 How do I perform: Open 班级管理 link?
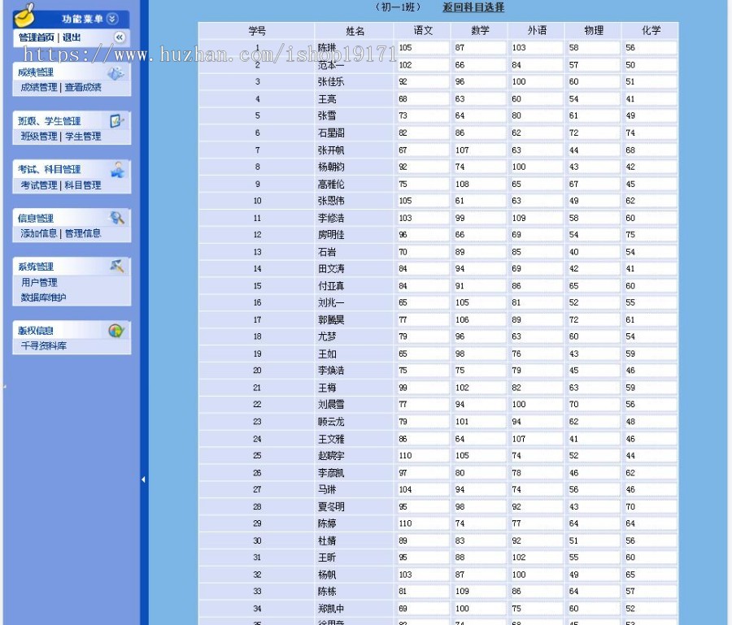pos(39,137)
